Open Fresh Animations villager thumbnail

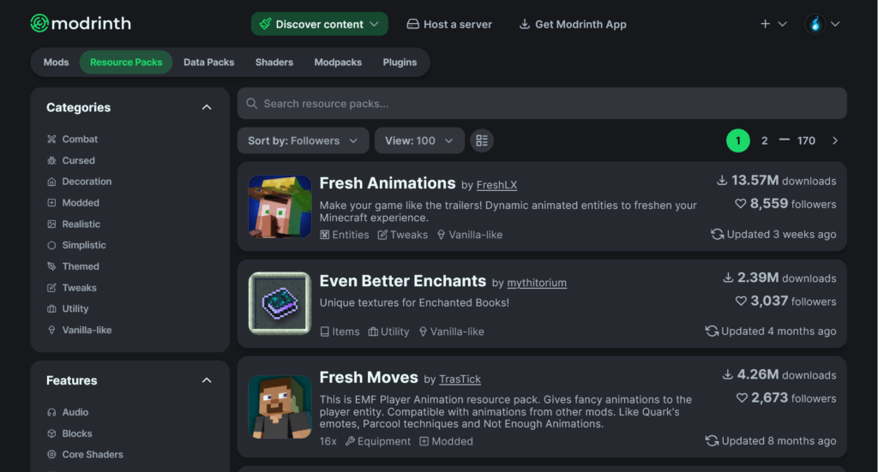point(280,206)
